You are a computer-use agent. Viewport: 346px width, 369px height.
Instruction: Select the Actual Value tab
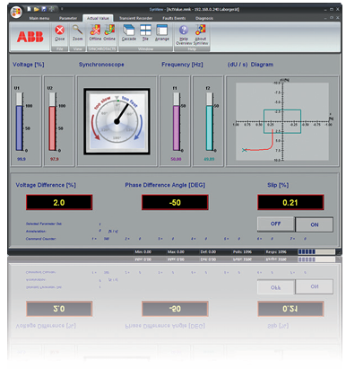point(98,18)
